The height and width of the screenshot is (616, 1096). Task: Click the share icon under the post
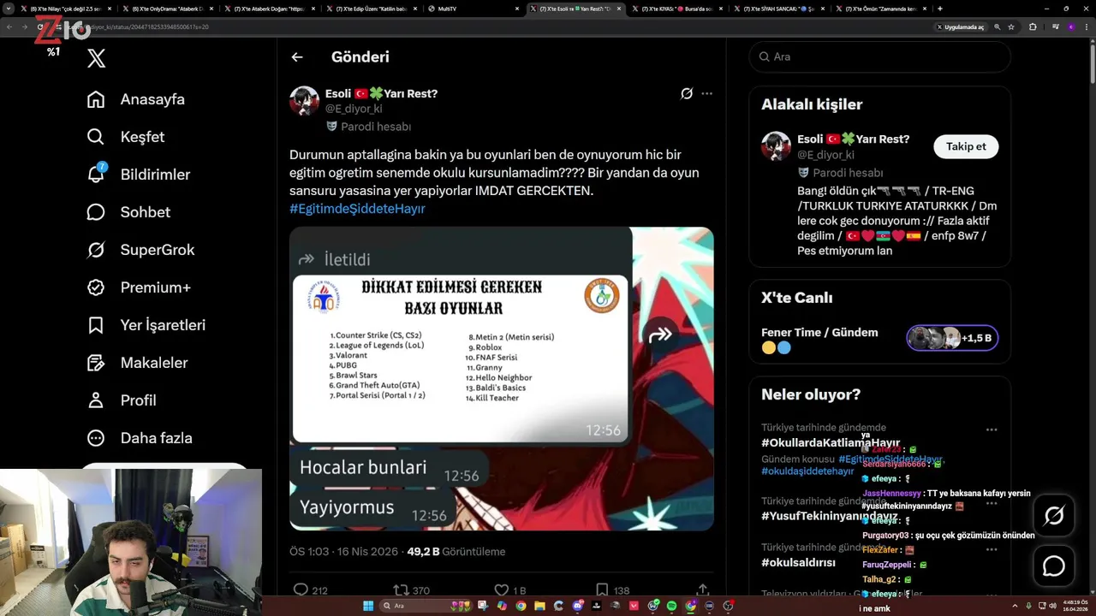(x=702, y=589)
